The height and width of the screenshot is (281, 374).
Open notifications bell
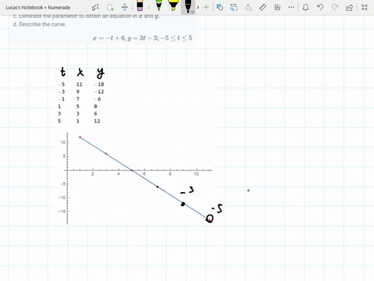click(305, 7)
